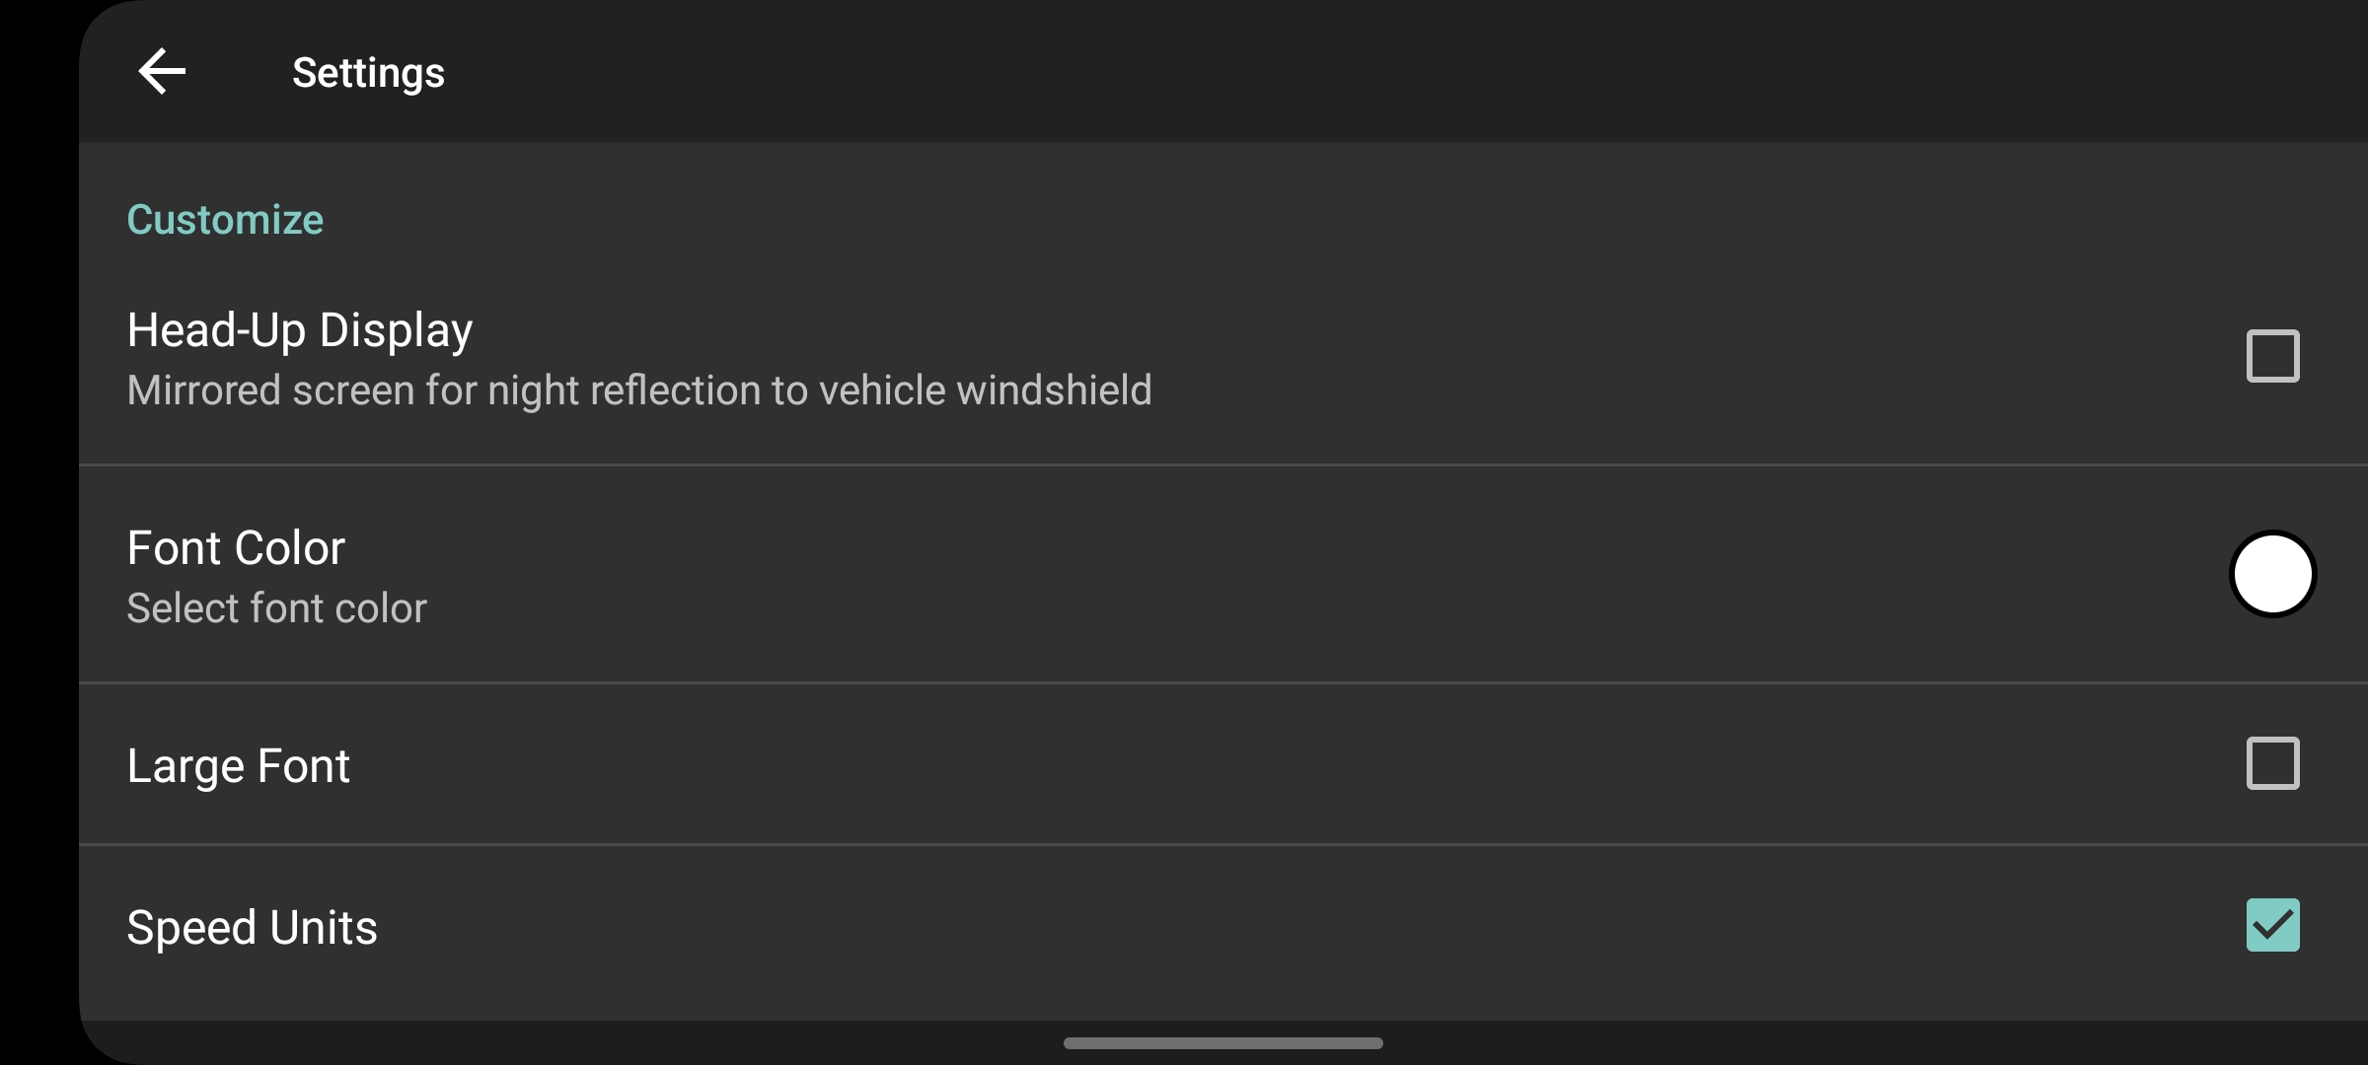2368x1065 pixels.
Task: Uncheck the Speed Units checkbox
Action: click(x=2272, y=925)
